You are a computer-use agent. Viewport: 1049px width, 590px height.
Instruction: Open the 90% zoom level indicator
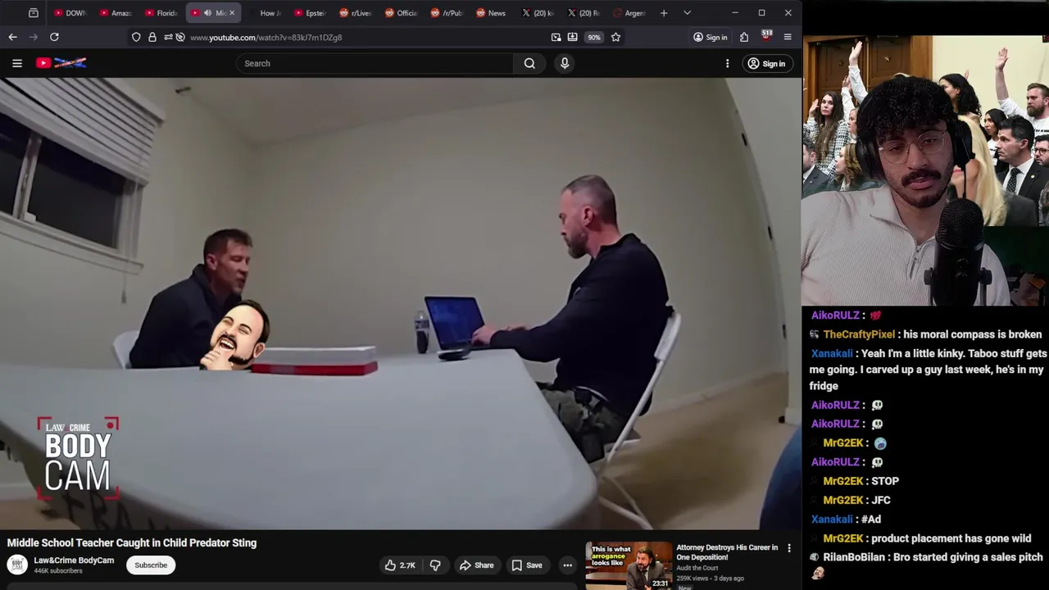594,37
